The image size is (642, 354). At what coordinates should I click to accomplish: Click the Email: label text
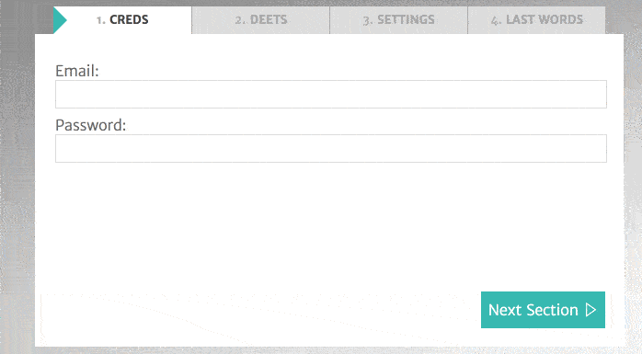pyautogui.click(x=77, y=71)
